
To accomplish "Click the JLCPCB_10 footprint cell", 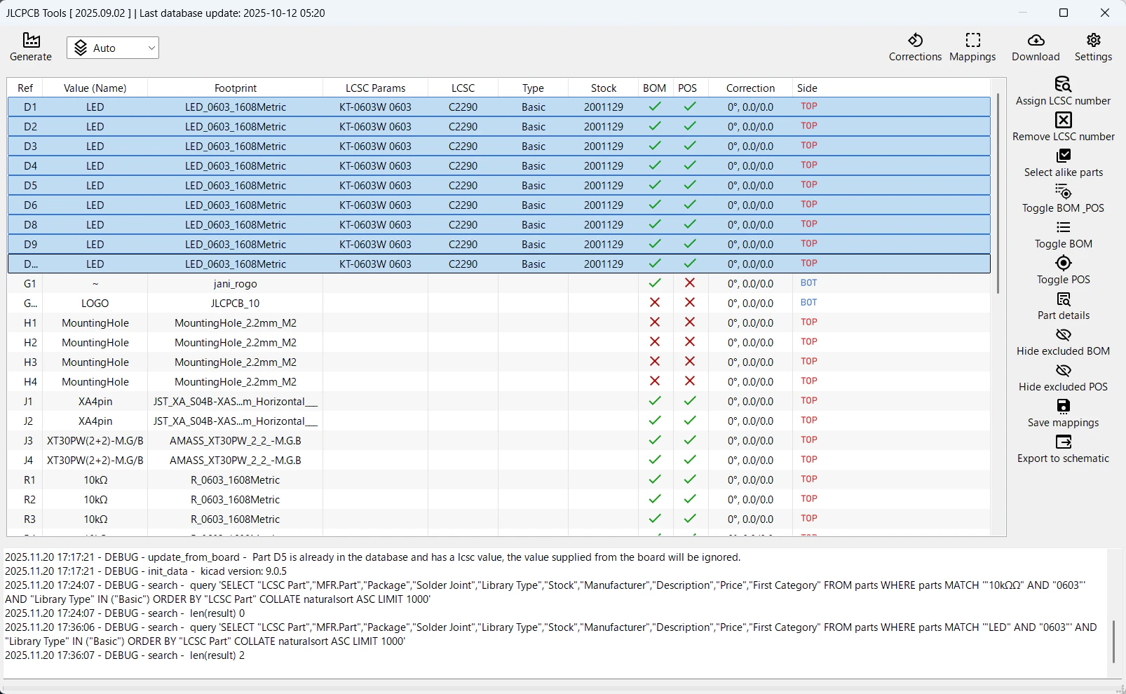I will coord(236,304).
